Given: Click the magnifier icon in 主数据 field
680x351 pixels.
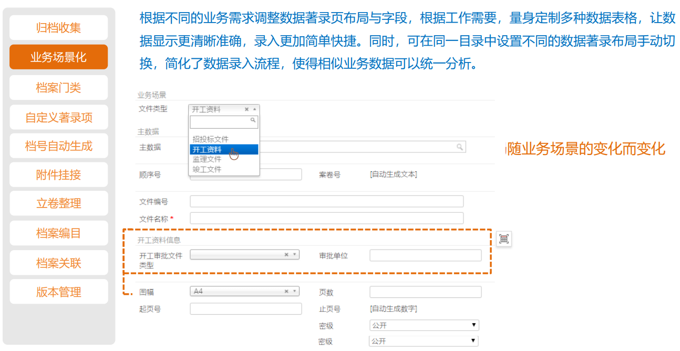Looking at the screenshot, I should (x=459, y=147).
